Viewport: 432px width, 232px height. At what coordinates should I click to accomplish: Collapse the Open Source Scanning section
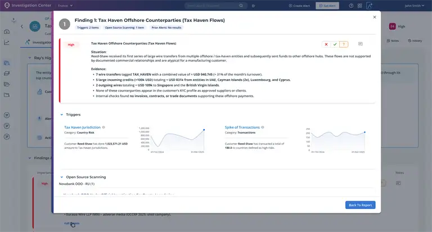pos(62,177)
